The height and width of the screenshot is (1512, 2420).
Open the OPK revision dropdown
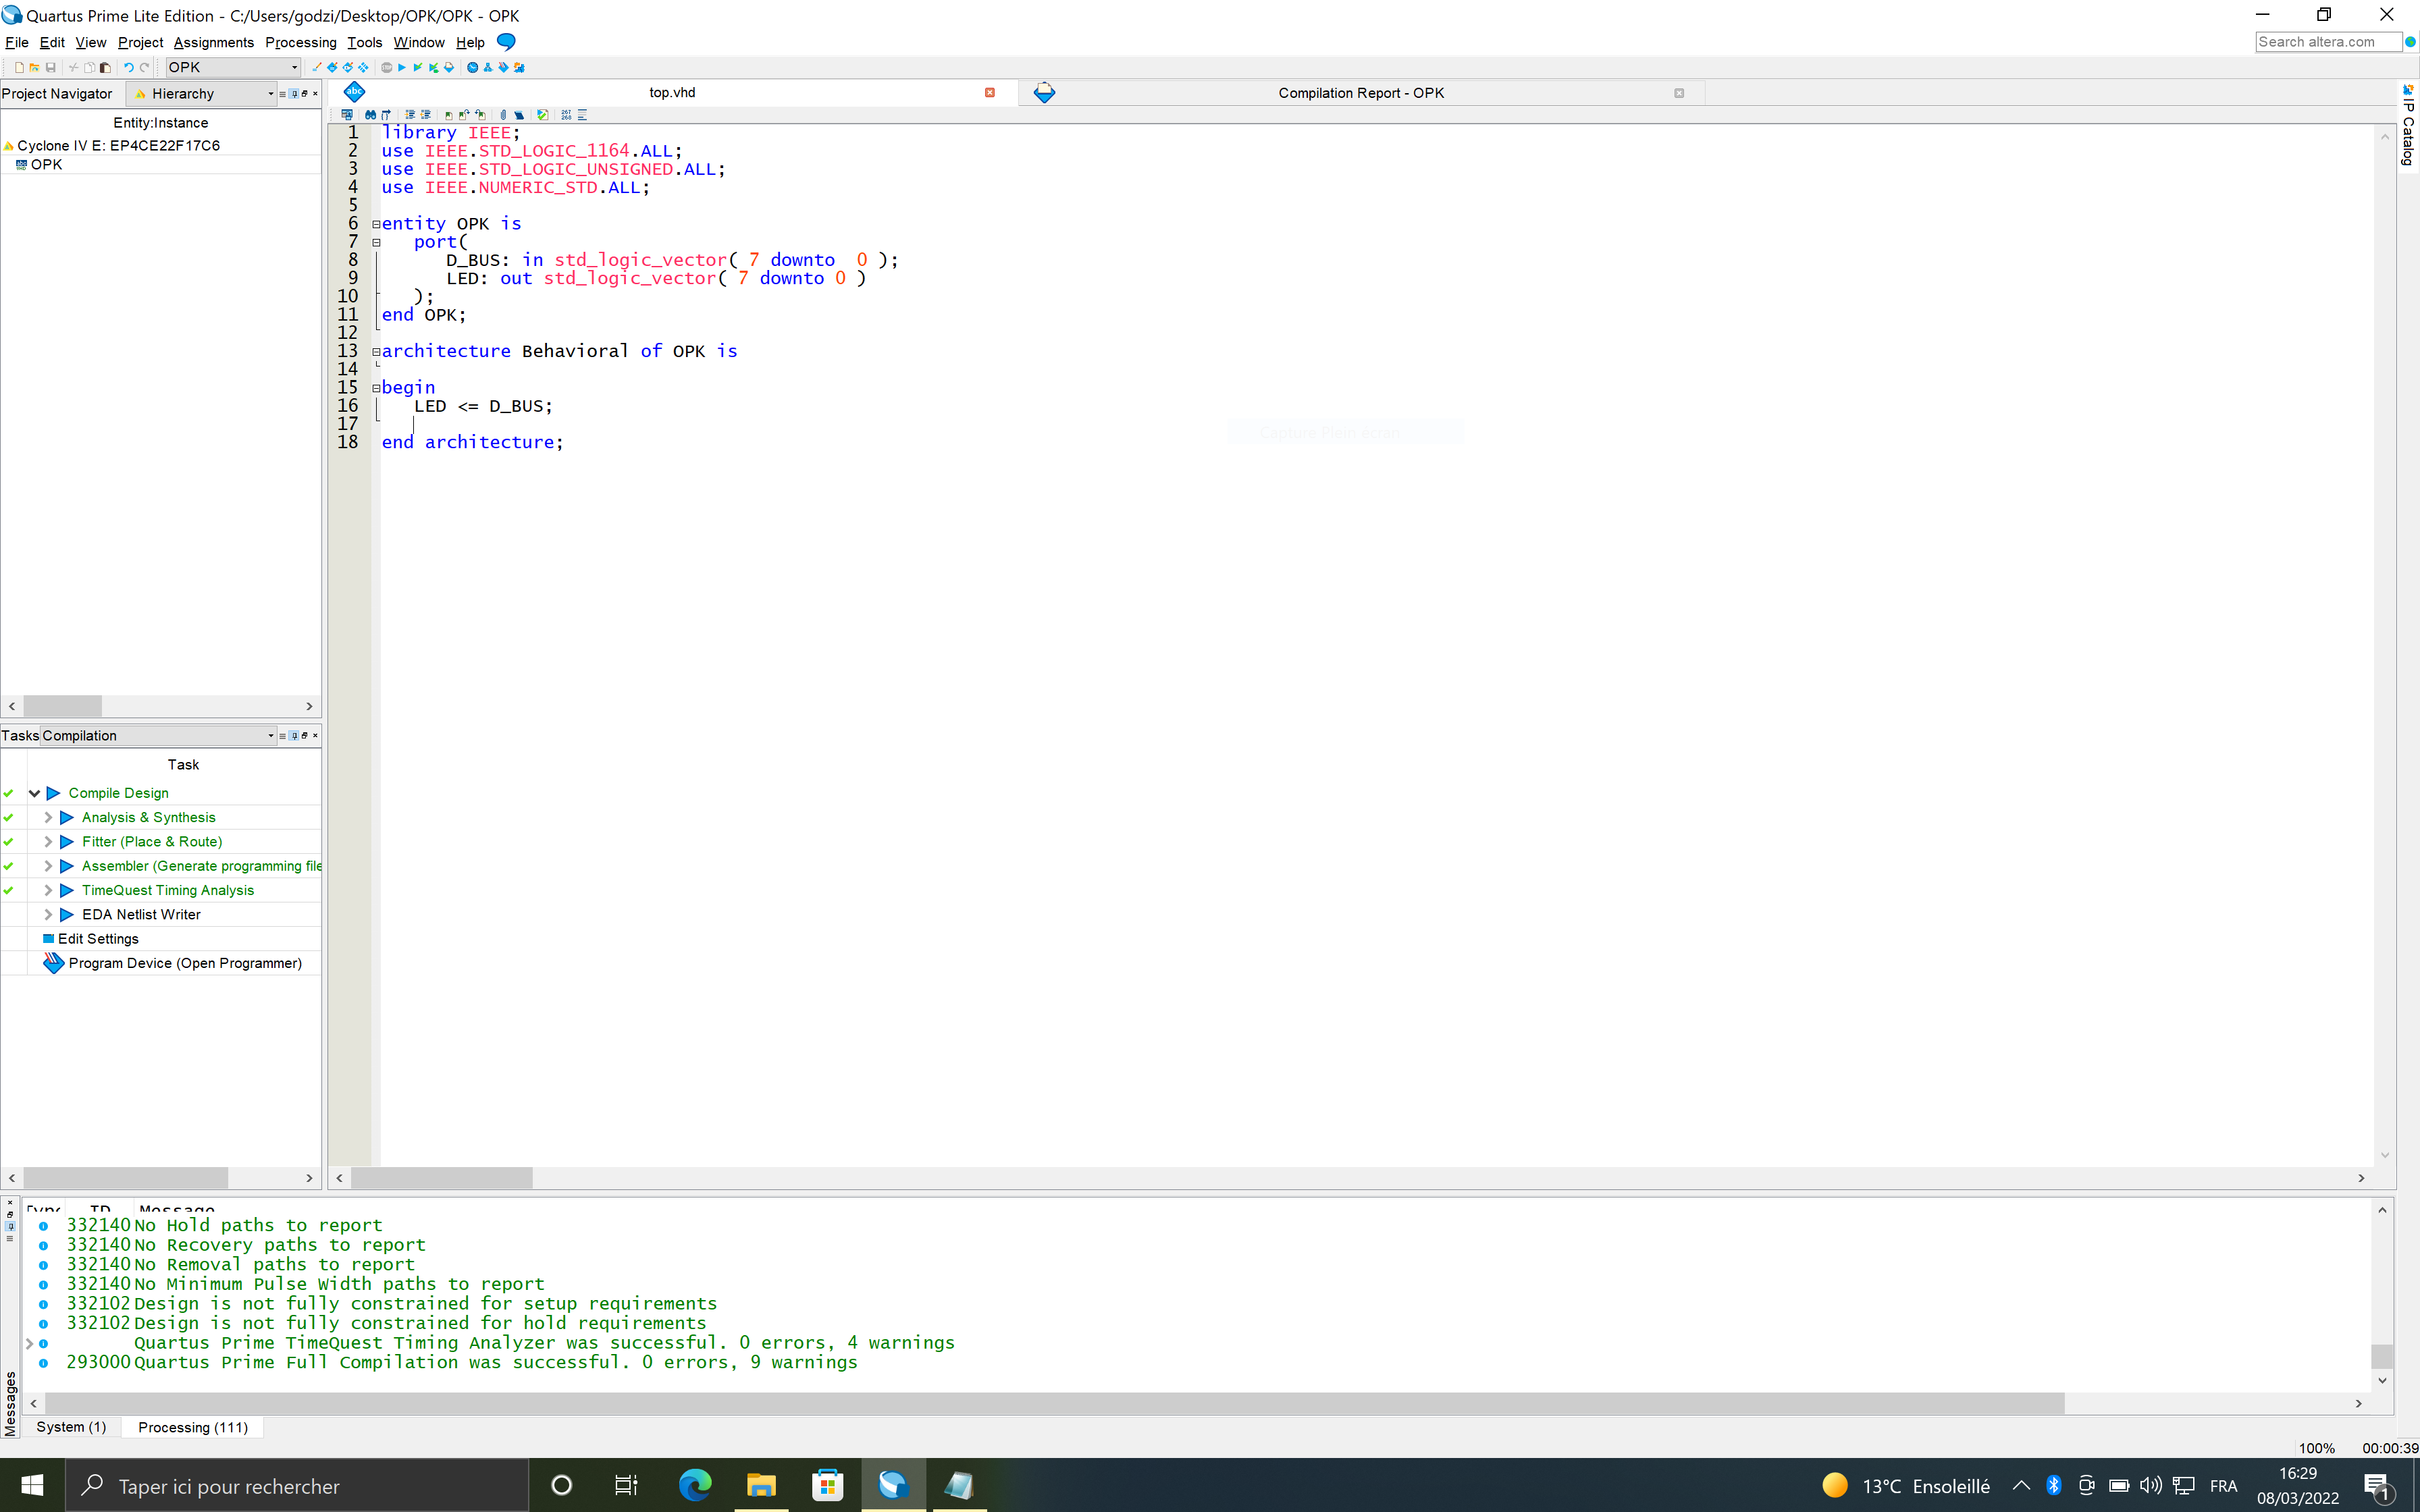(294, 68)
